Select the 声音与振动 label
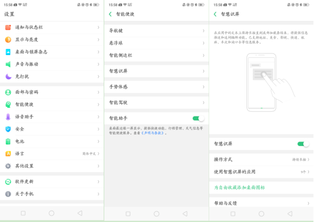The image size is (314, 222). coord(27,64)
